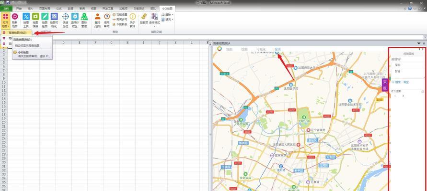Screen dimensions: 427x191
Task: Click the Save icon in the quick access toolbar
Action: click(7, 2)
